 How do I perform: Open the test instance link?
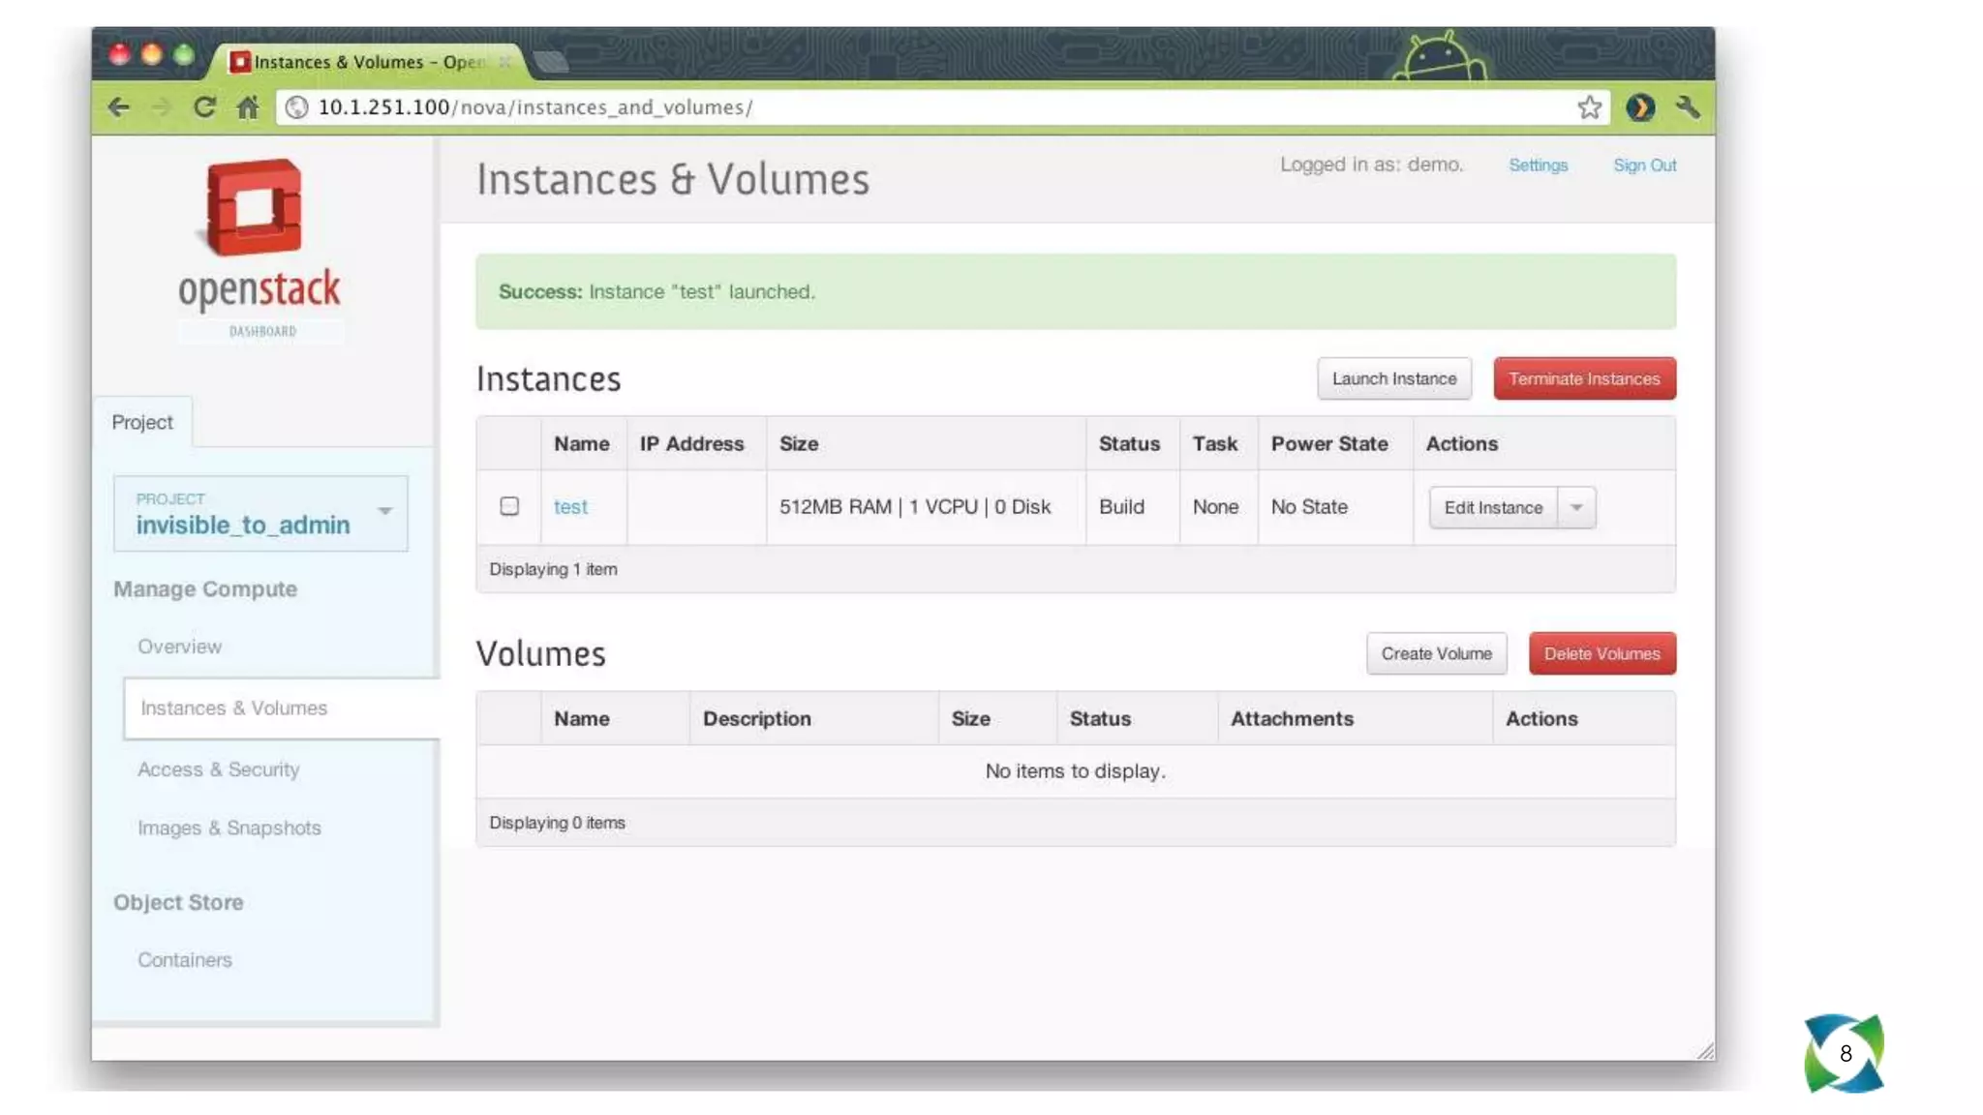570,507
